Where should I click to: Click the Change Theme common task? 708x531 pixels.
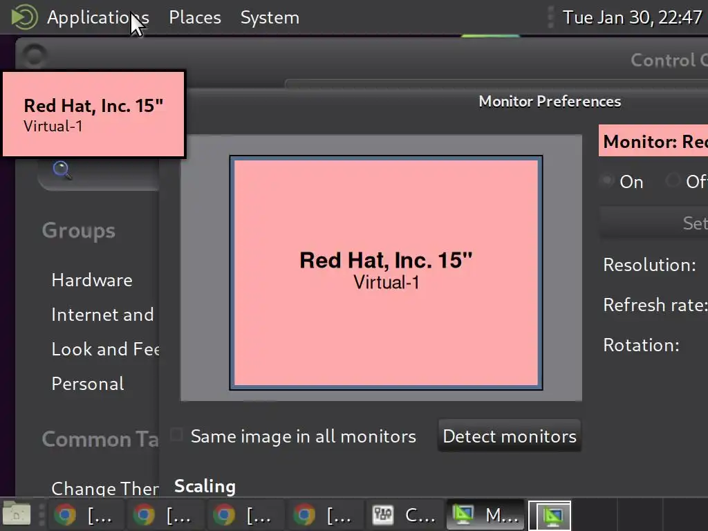(x=105, y=488)
